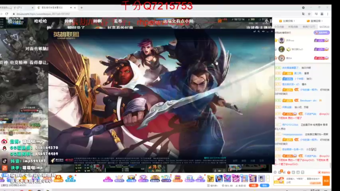The height and width of the screenshot is (191, 340).
Task: Switch to the 钻石粉丝 tab
Action: tap(324, 27)
